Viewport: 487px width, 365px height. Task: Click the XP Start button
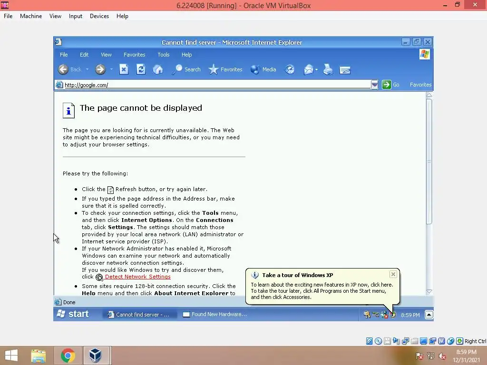(74, 314)
